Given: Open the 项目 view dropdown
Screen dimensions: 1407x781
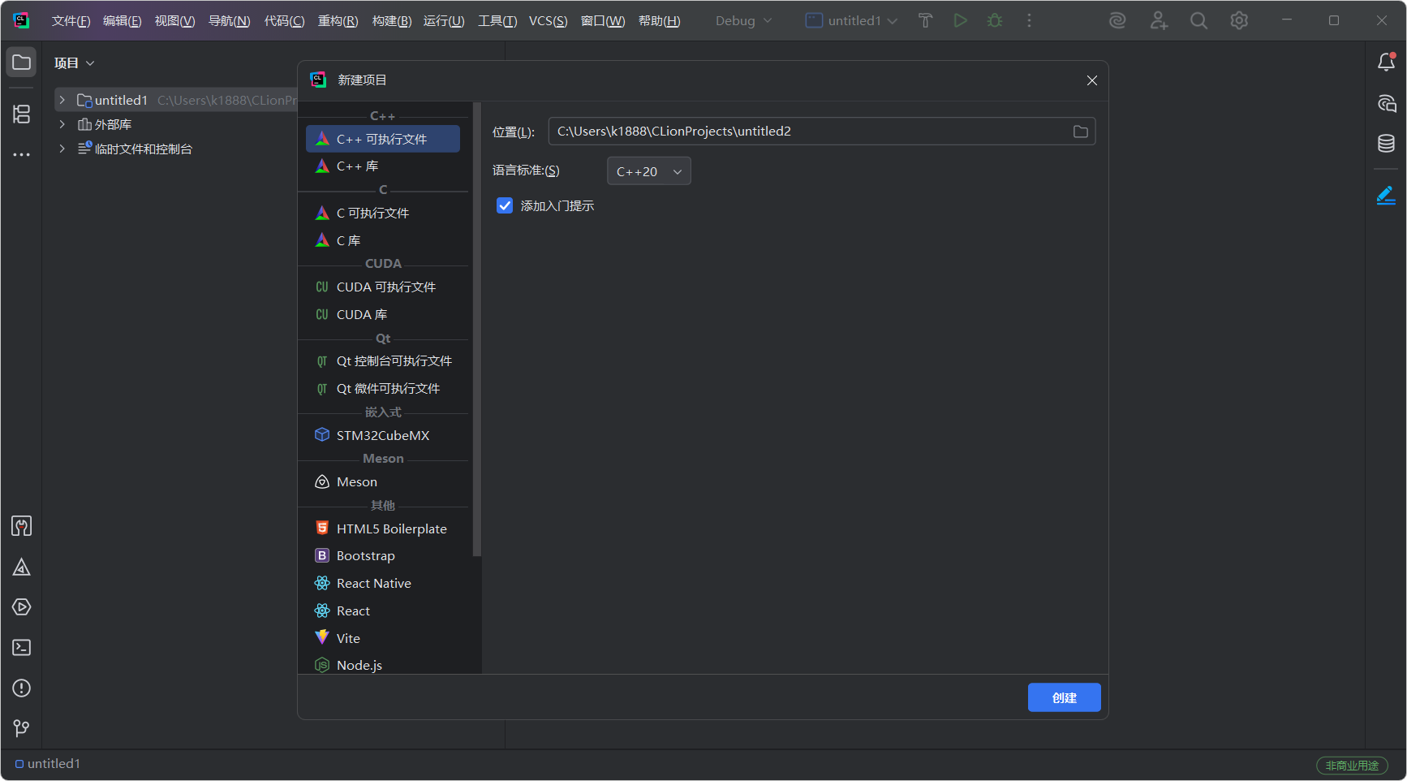Looking at the screenshot, I should 74,63.
